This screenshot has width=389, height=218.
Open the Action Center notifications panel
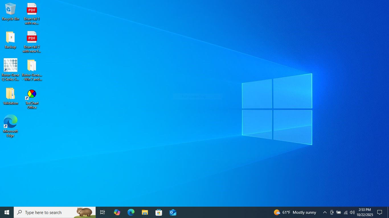[380, 212]
